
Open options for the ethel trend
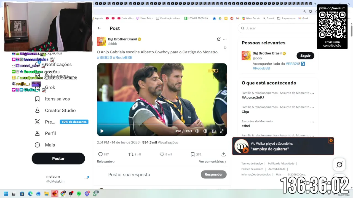click(312, 122)
